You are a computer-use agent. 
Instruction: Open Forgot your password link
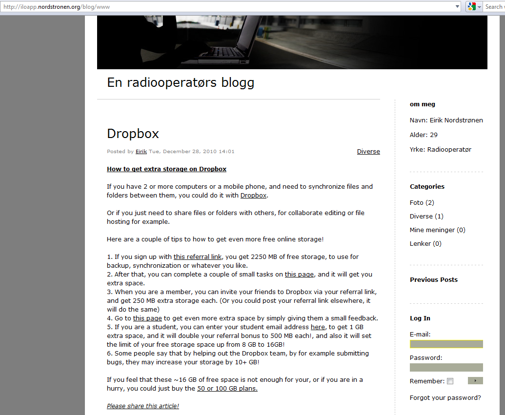pyautogui.click(x=445, y=397)
